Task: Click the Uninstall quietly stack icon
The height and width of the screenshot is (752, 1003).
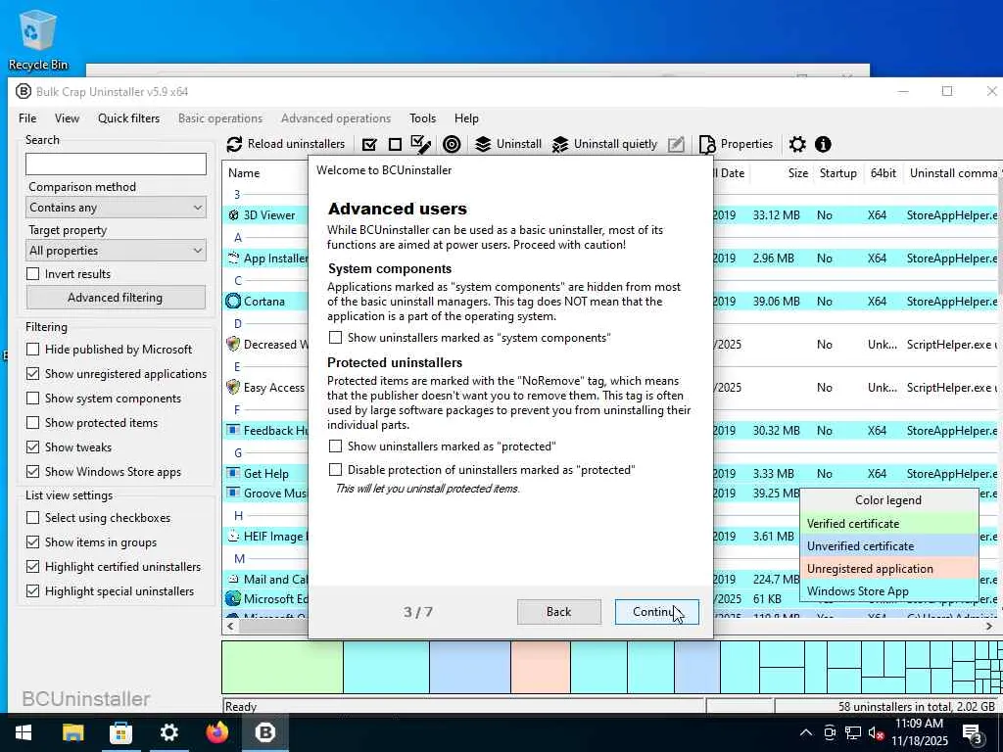Action: coord(559,145)
